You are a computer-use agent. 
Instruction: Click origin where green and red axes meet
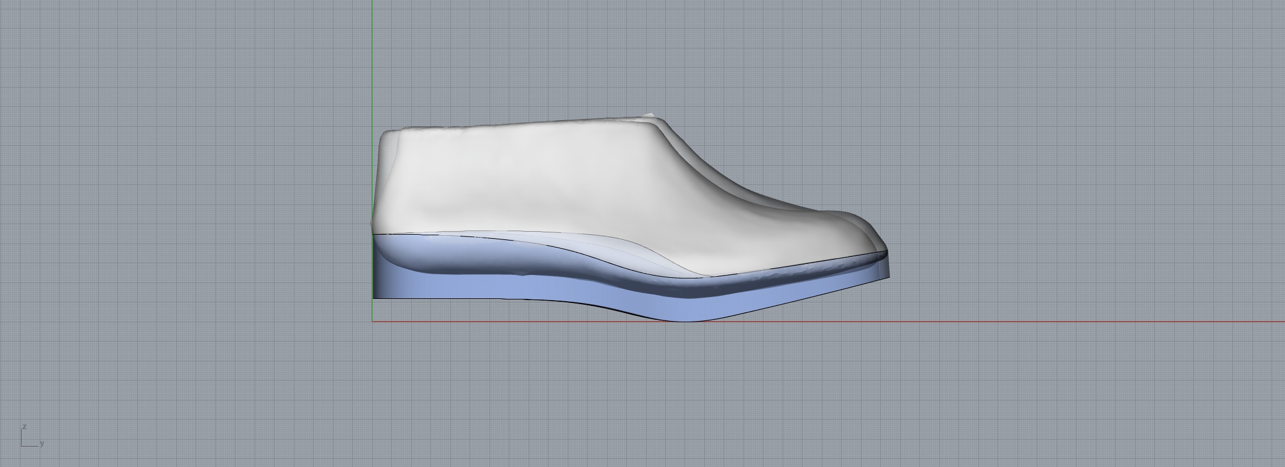point(373,321)
